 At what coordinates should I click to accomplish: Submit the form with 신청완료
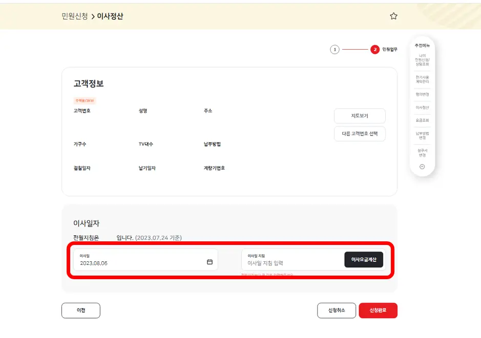[378, 310]
